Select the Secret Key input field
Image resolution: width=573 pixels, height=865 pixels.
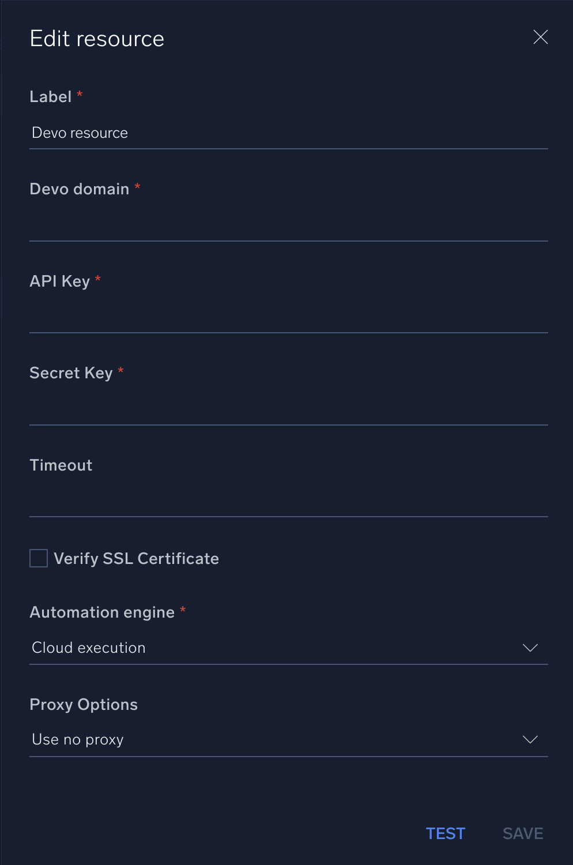pyautogui.click(x=288, y=409)
